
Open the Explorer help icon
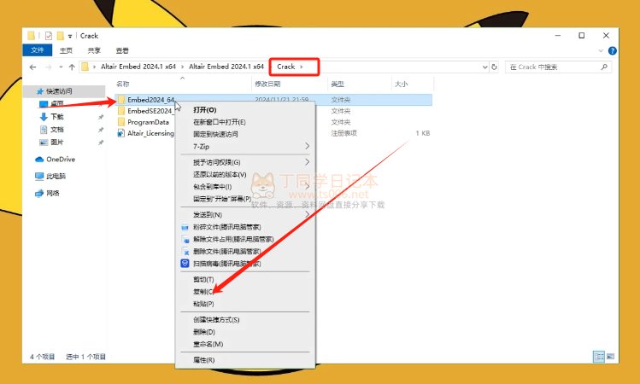613,51
